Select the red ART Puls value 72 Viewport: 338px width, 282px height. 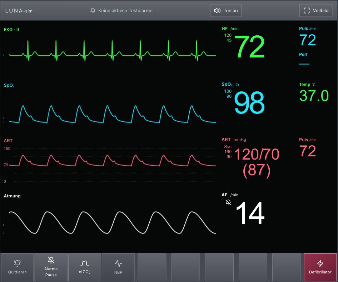(308, 151)
